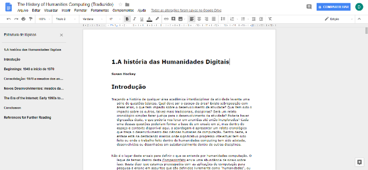Click the horizontal ruler

click(179, 25)
